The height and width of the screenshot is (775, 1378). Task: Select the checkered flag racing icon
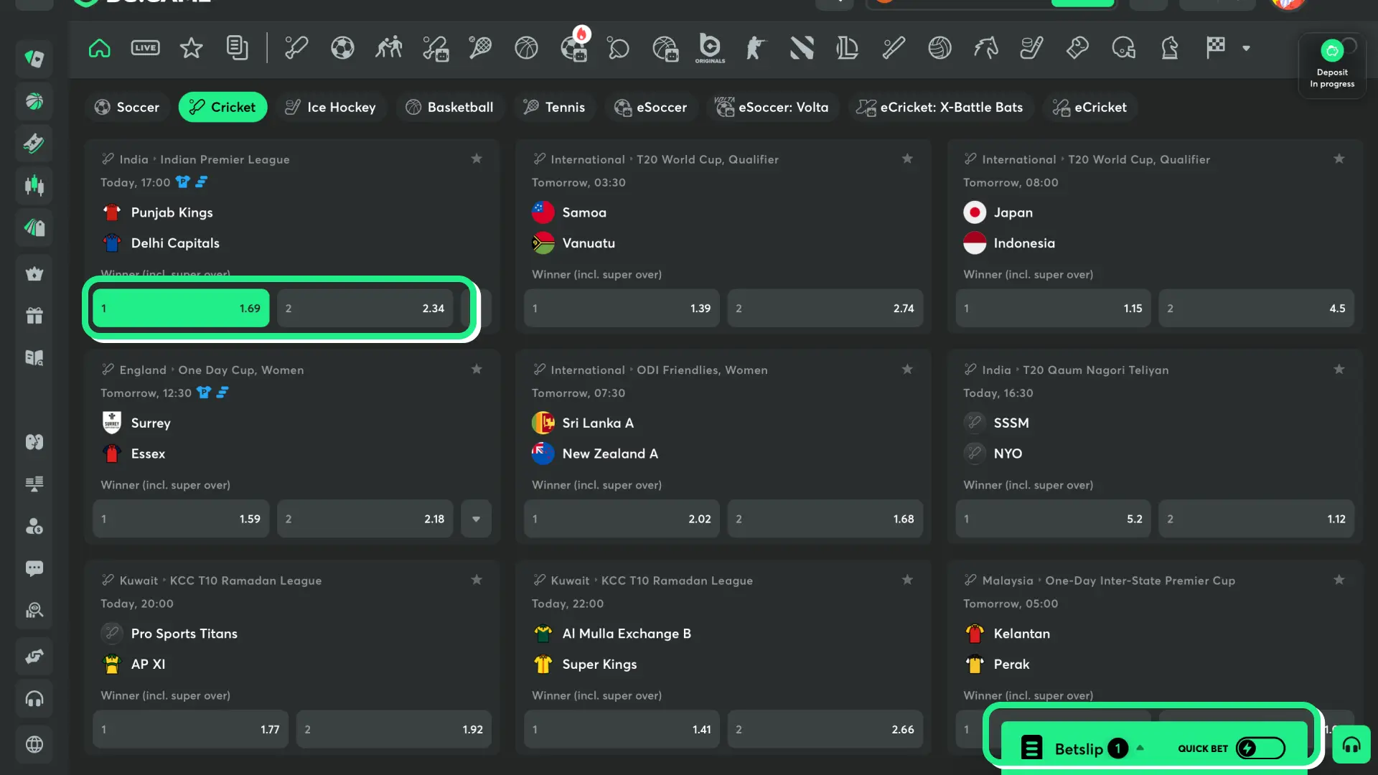[1216, 48]
